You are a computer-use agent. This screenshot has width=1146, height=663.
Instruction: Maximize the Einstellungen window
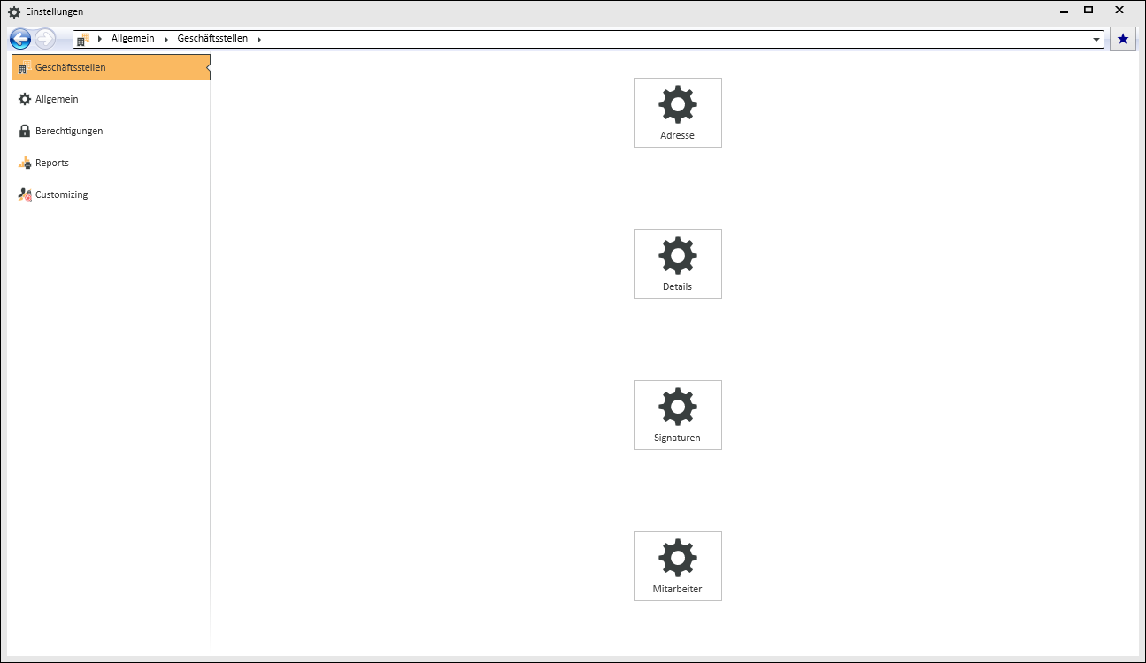tap(1088, 11)
